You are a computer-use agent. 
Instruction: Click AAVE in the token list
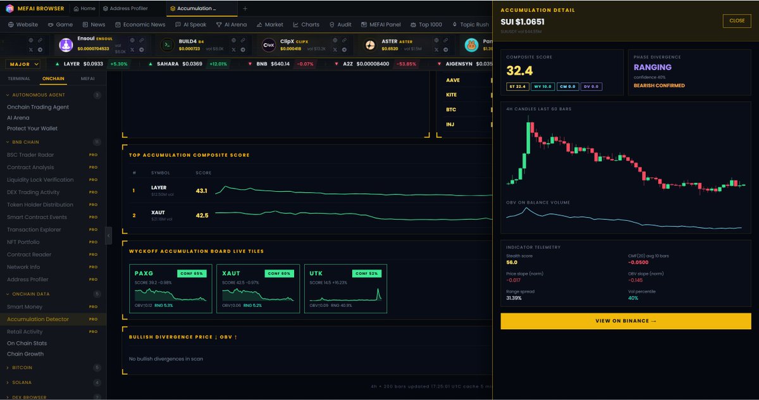[452, 80]
